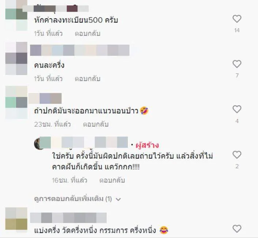Open avatar of the 23-hours-ago commenter
Screen dimensions: 258x238
click(x=16, y=103)
